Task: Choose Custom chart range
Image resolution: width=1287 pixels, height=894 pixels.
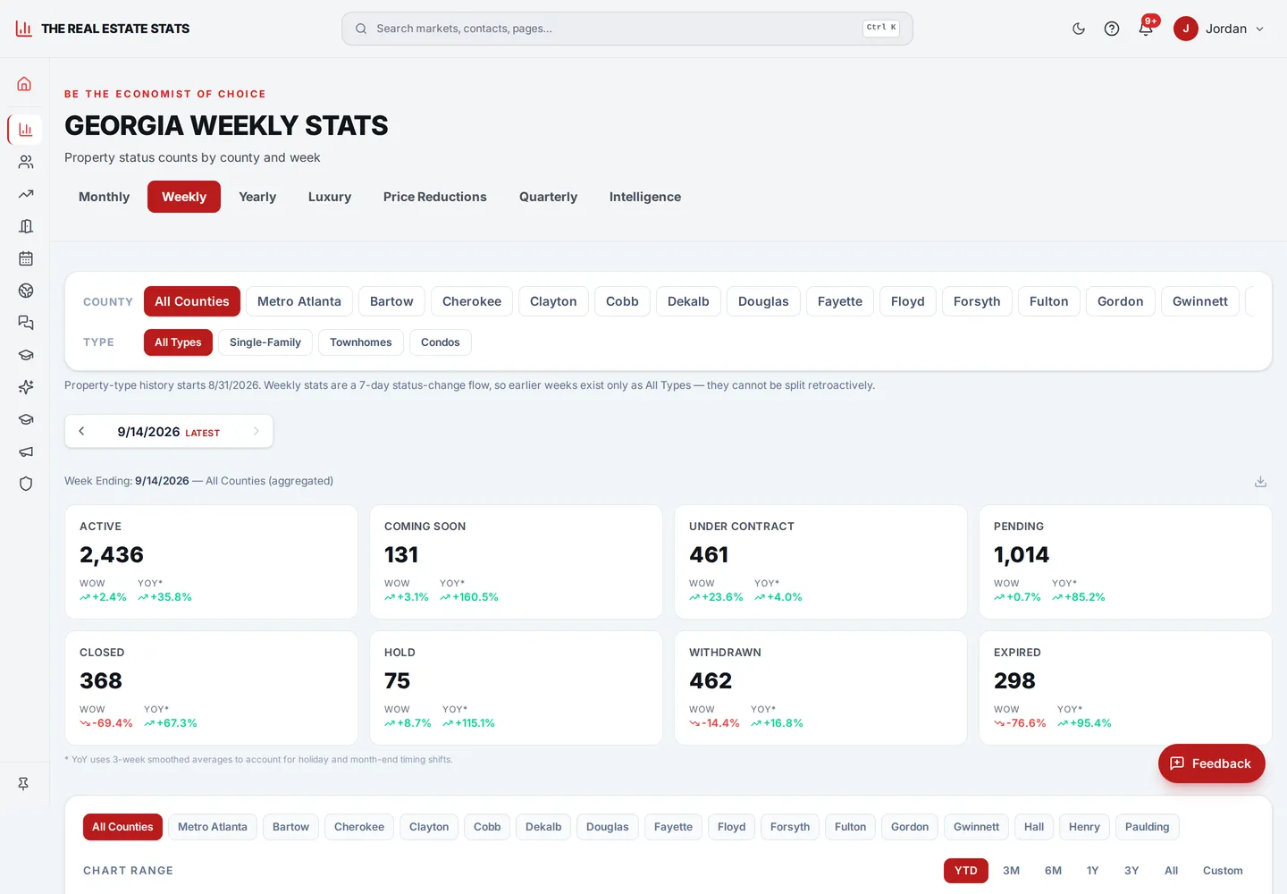Action: (x=1223, y=871)
